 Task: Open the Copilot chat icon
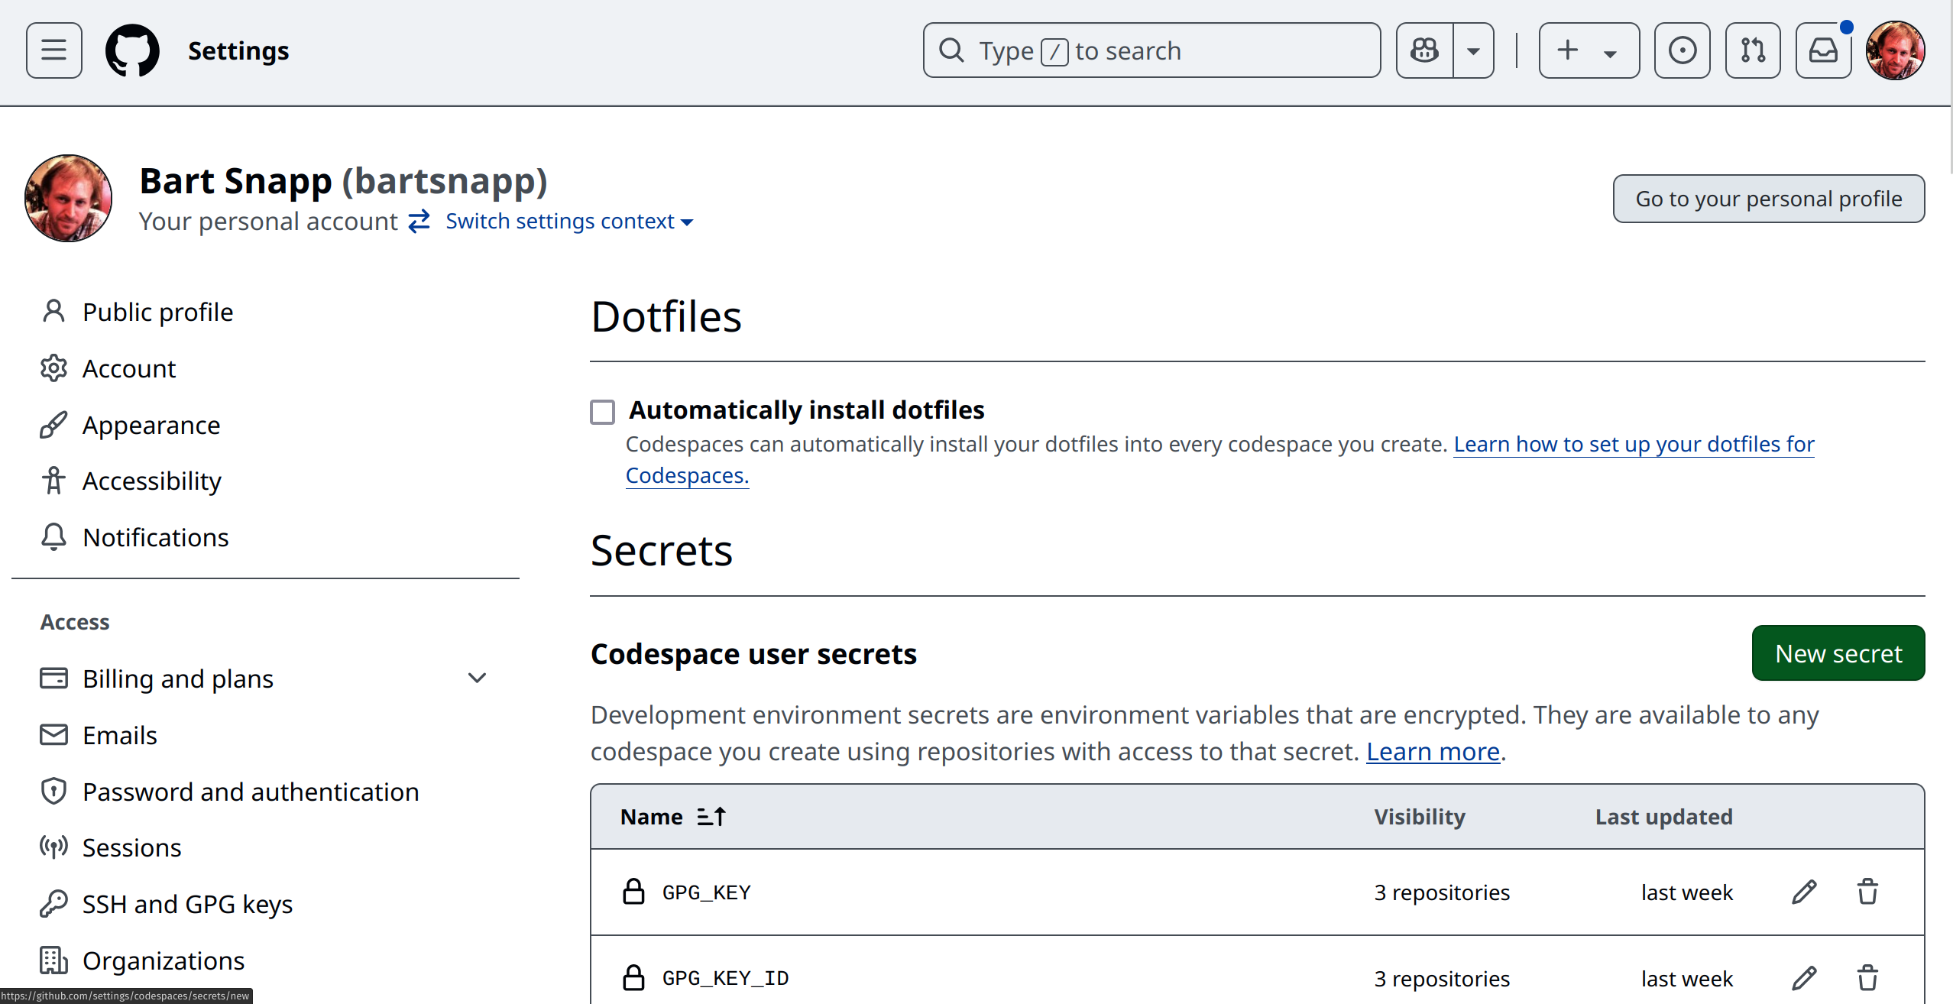point(1424,50)
